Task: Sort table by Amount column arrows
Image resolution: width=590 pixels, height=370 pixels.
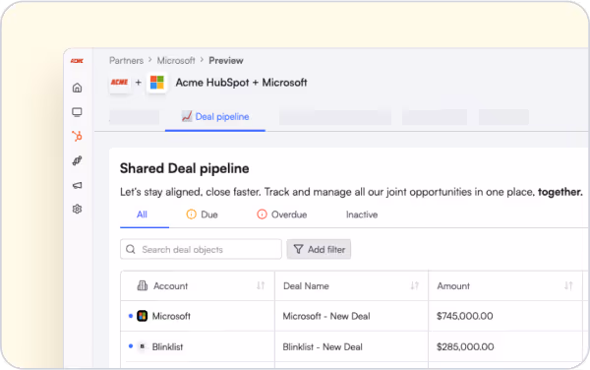Action: point(568,285)
